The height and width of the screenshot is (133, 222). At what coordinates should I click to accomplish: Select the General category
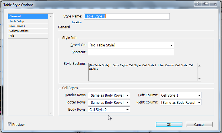[x=15, y=16]
